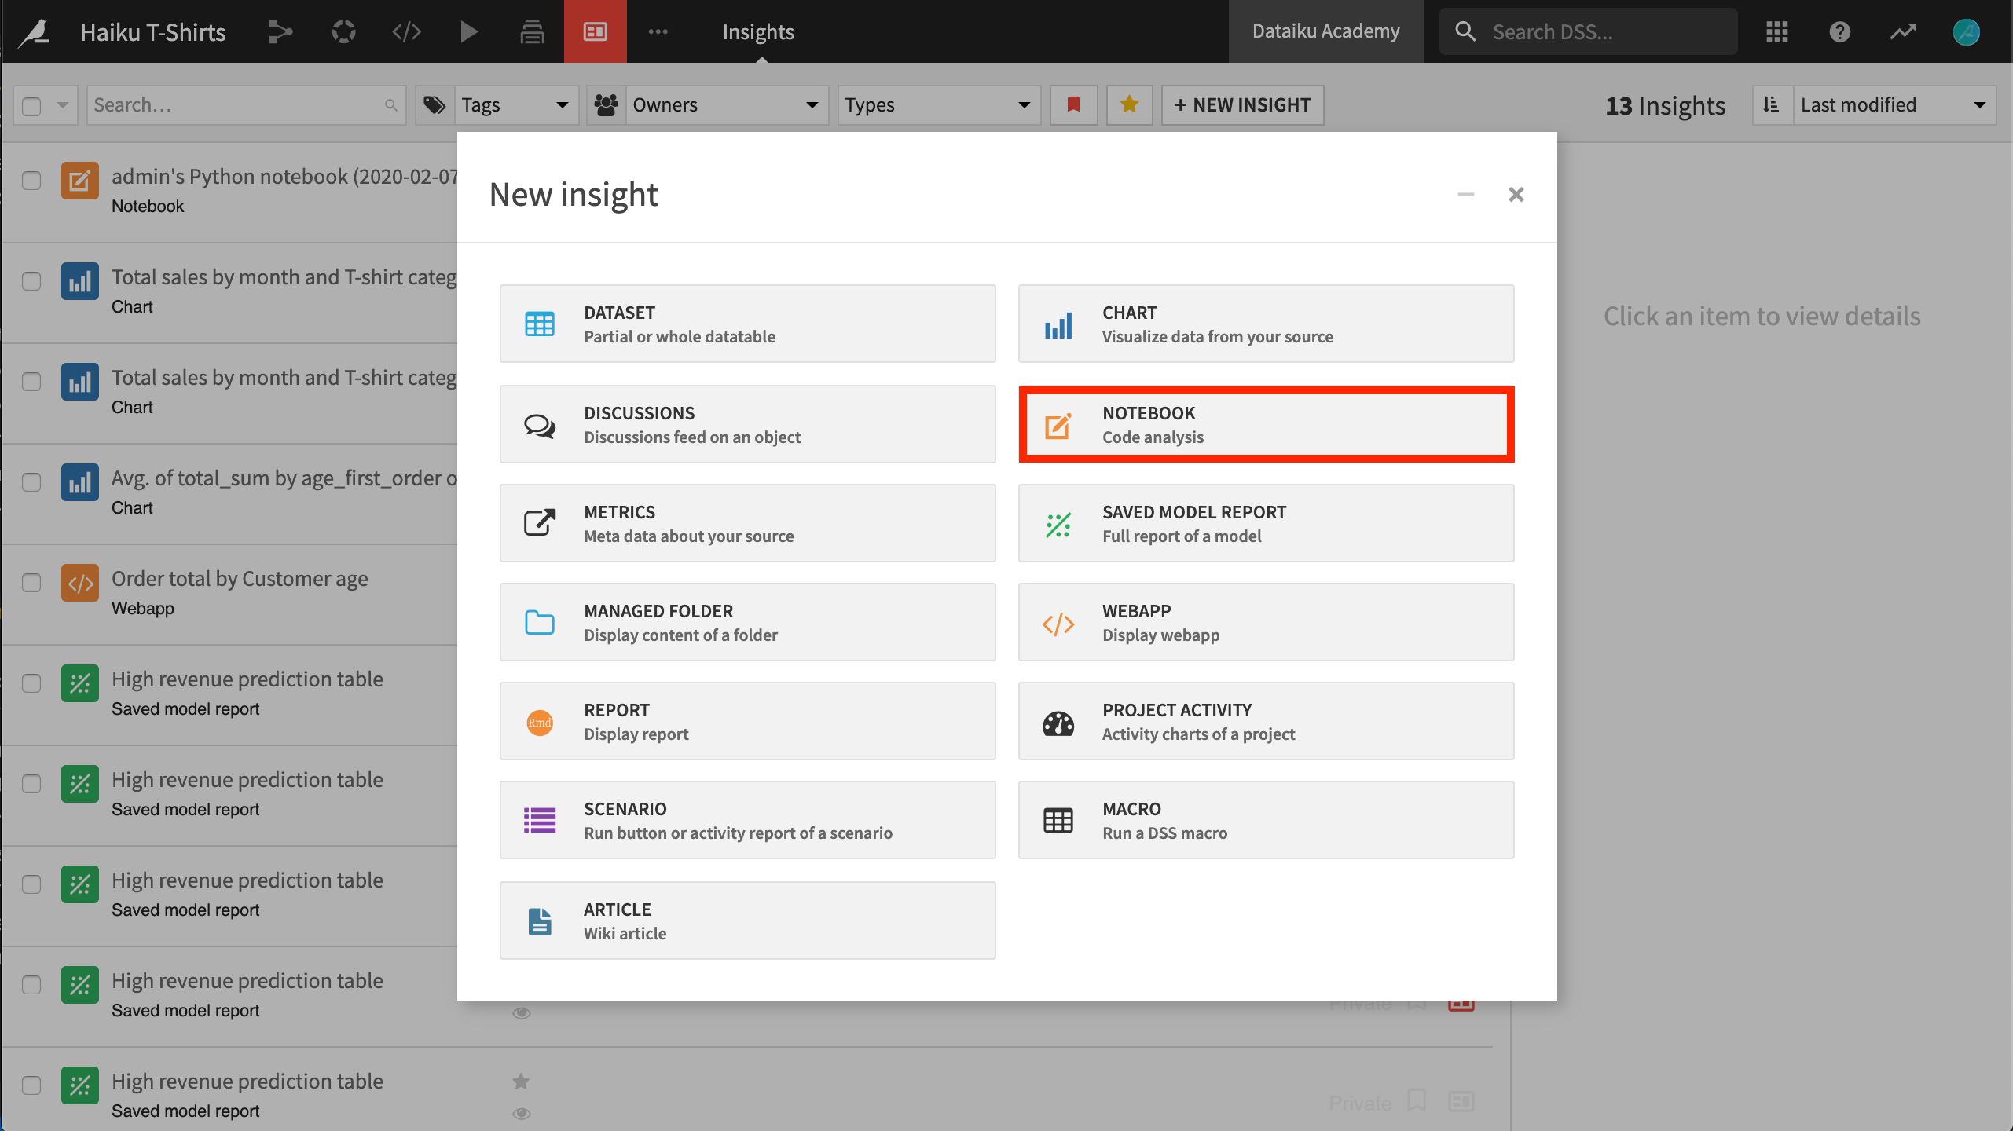This screenshot has width=2013, height=1131.
Task: Choose the MACRO Run a DSS macro insight
Action: point(1266,820)
